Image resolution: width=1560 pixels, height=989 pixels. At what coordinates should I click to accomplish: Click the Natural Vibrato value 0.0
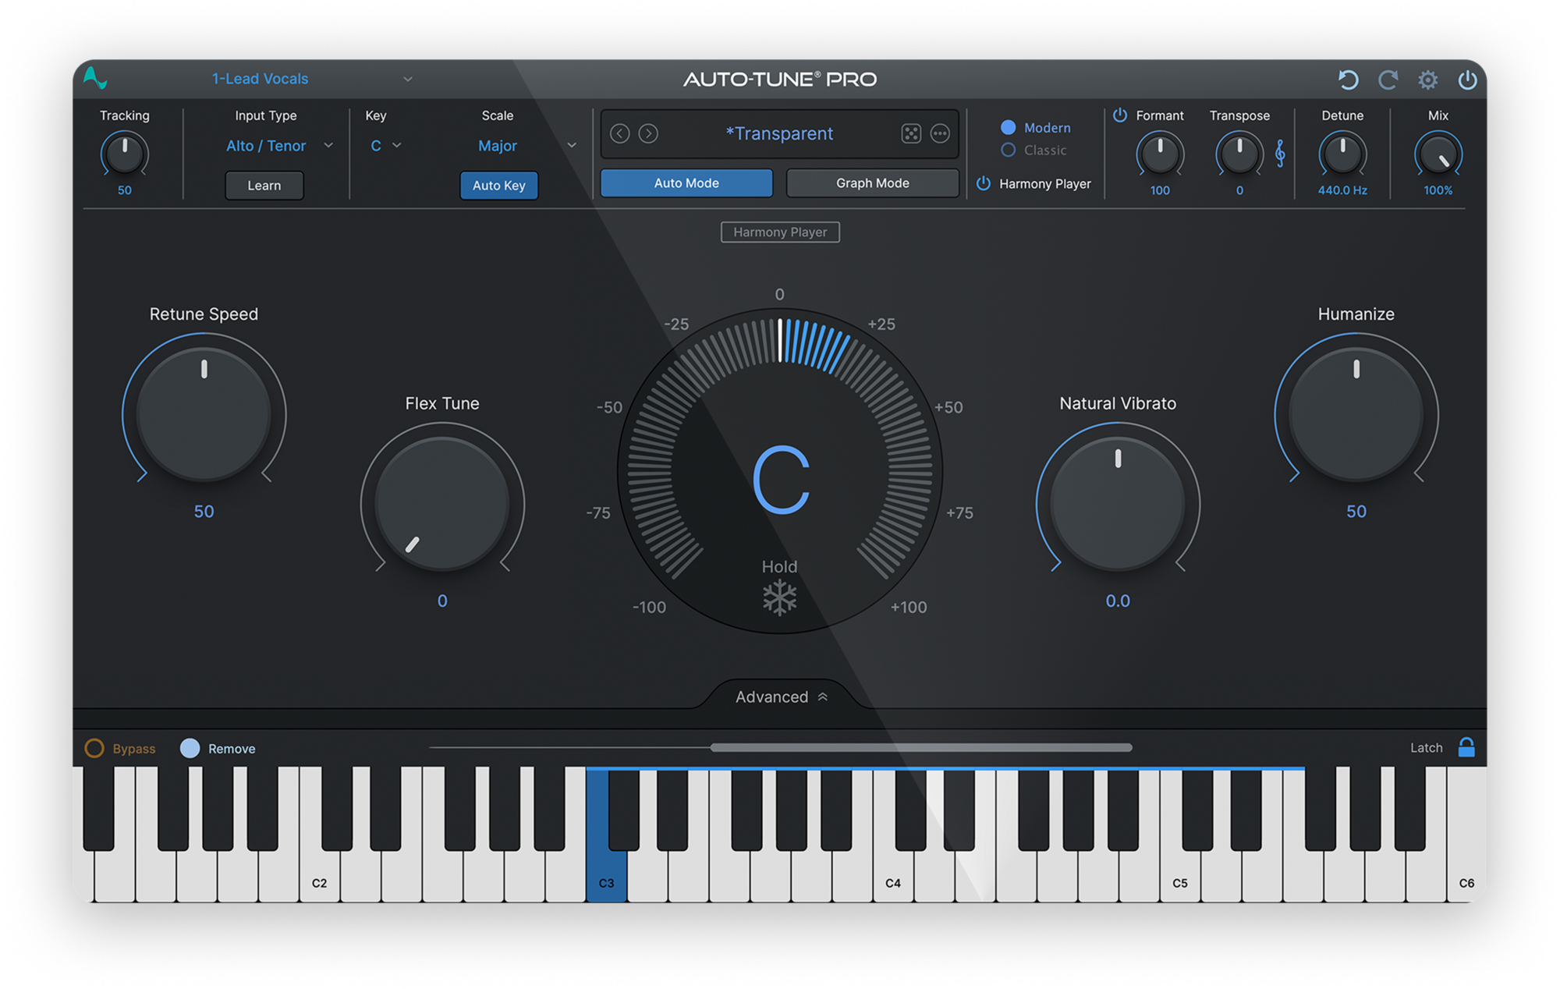(x=1118, y=601)
